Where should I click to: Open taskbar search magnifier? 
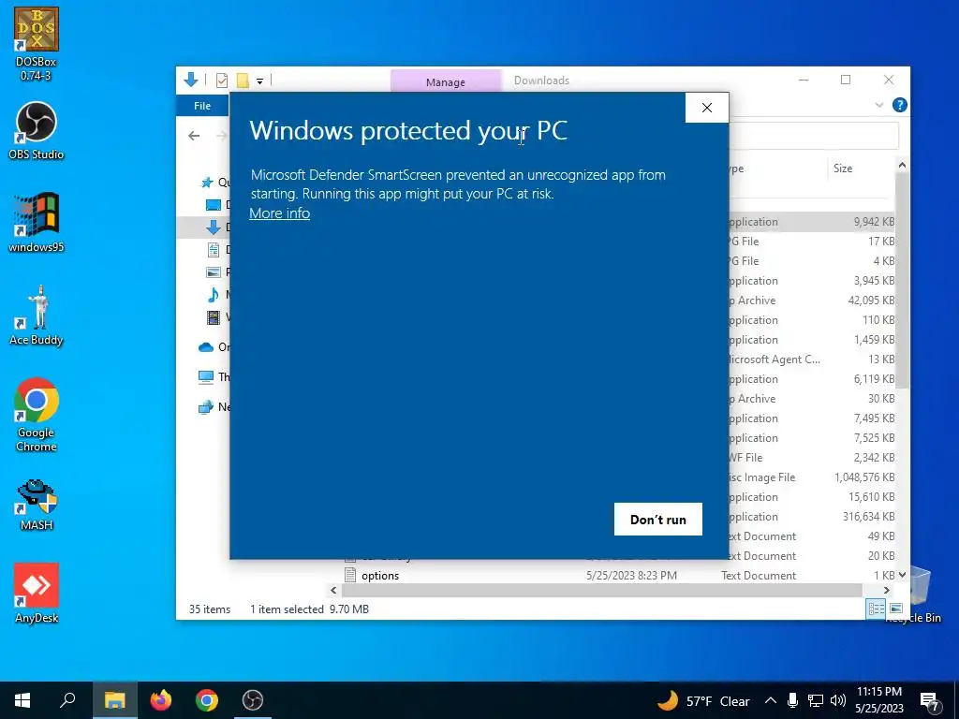(67, 700)
